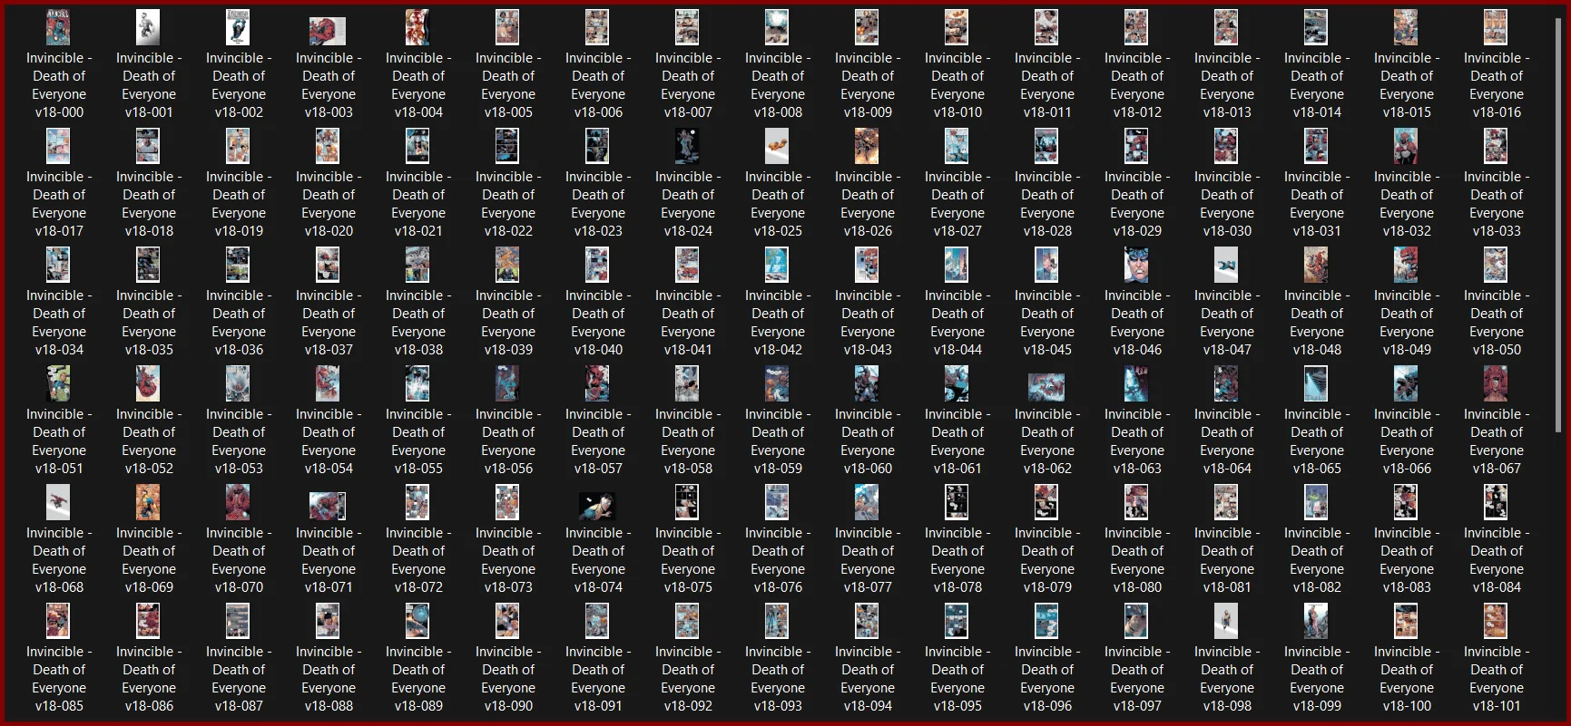Pick the v18-047 file icon
Image resolution: width=1571 pixels, height=726 pixels.
point(1226,265)
